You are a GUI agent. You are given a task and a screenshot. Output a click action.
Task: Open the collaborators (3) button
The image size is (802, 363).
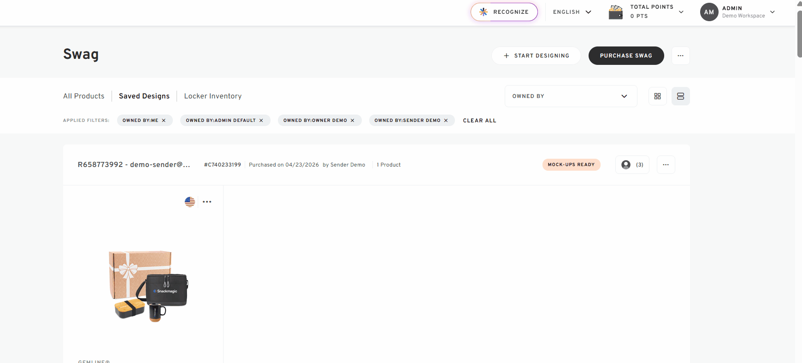point(632,165)
